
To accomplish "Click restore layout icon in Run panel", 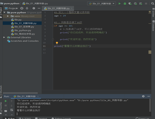I will click(6, 111).
